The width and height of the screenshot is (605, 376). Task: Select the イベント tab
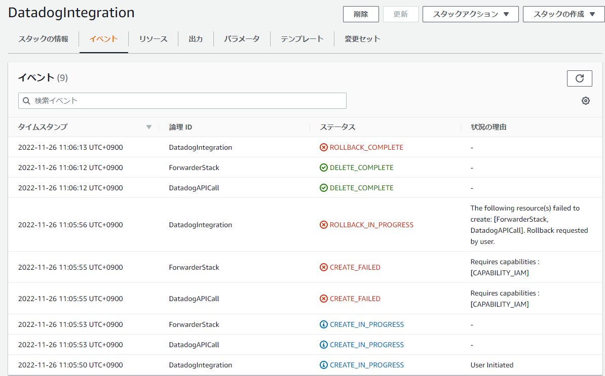coord(103,39)
